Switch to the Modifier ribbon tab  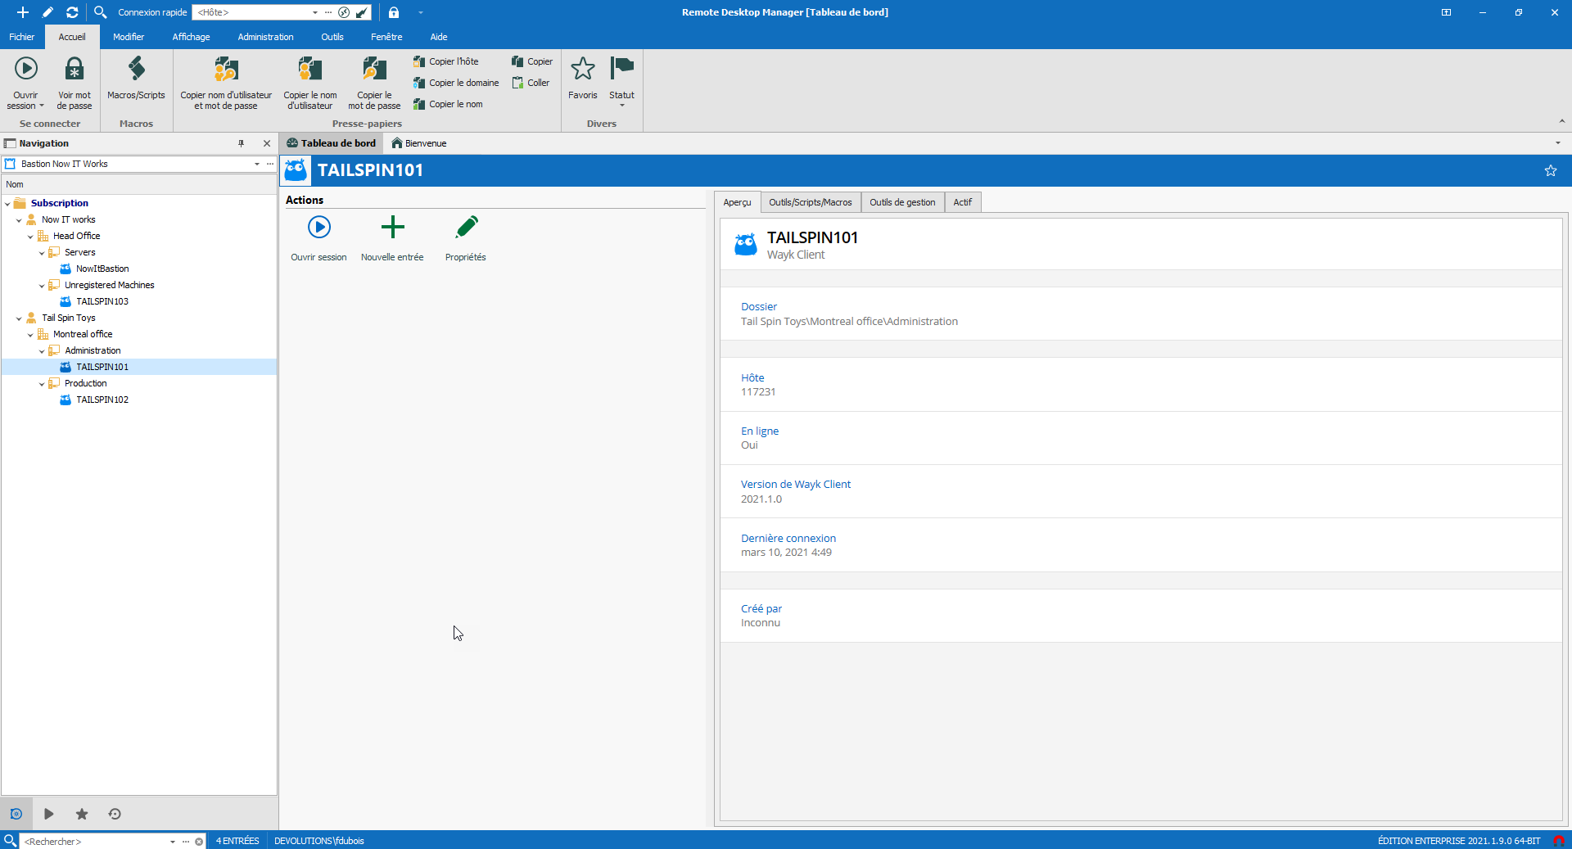click(129, 37)
